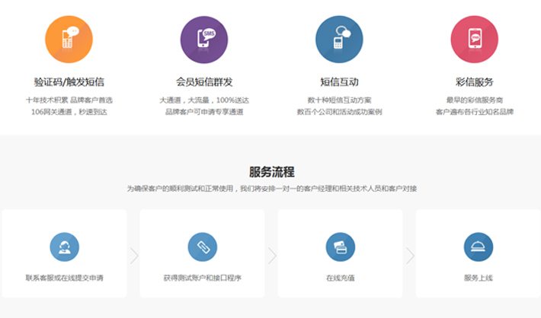
Task: Click the service bell icon
Action: (479, 247)
